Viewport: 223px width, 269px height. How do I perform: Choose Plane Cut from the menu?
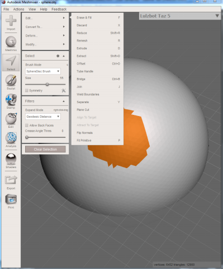[97, 110]
